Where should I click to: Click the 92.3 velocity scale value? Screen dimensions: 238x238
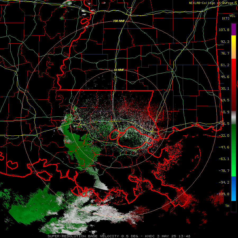(225, 42)
